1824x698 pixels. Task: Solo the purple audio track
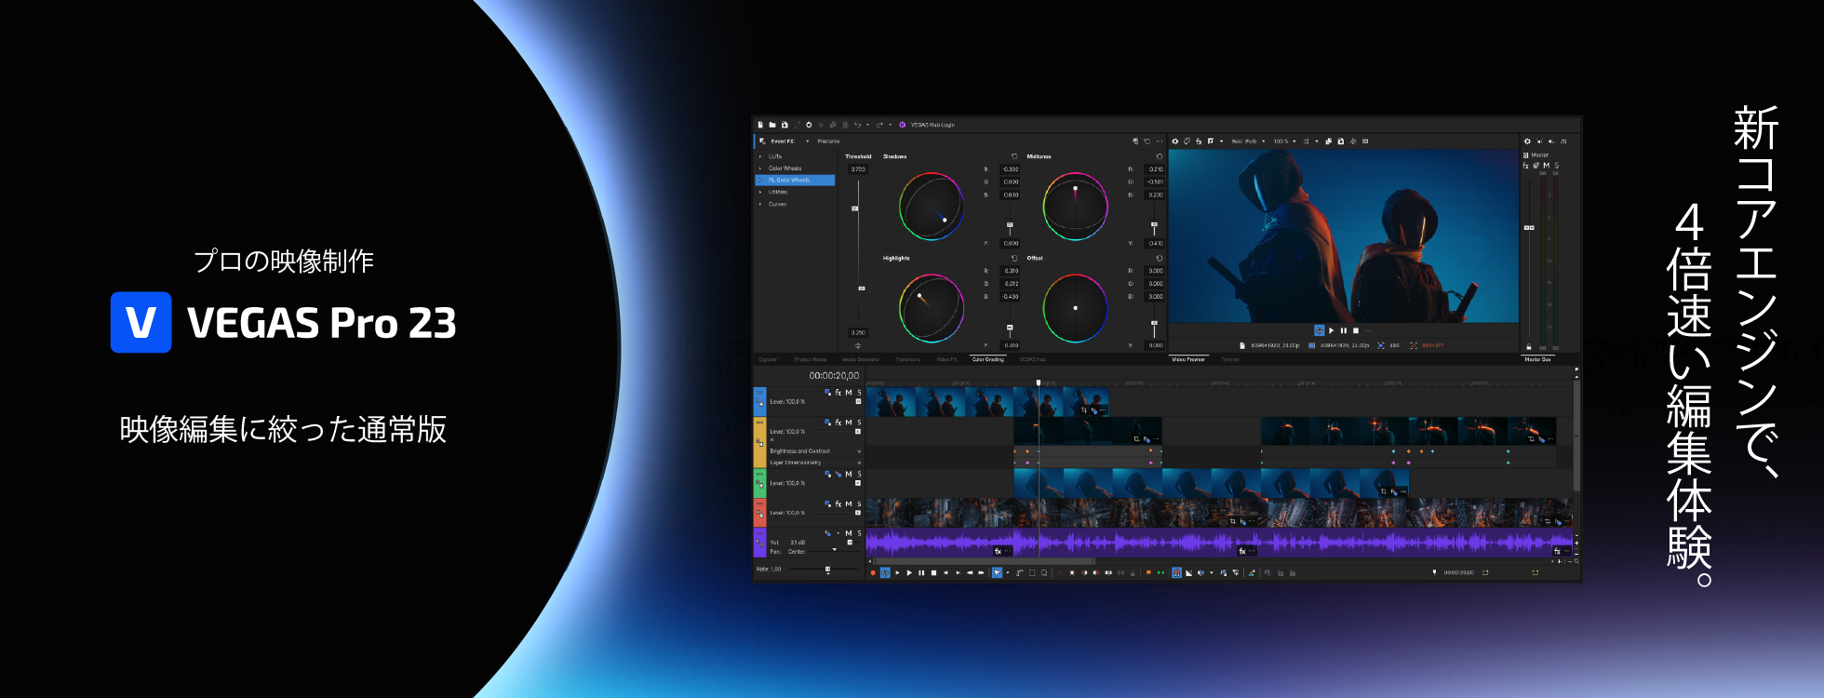(859, 533)
